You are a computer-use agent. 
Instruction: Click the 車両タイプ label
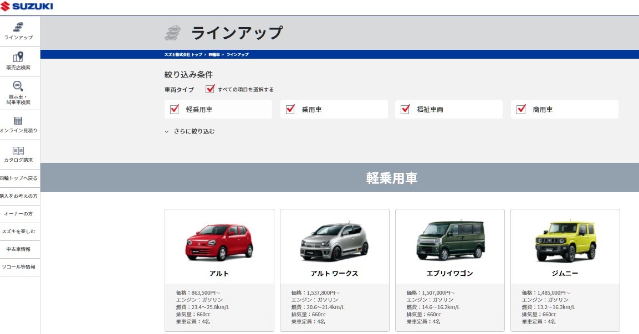point(180,90)
